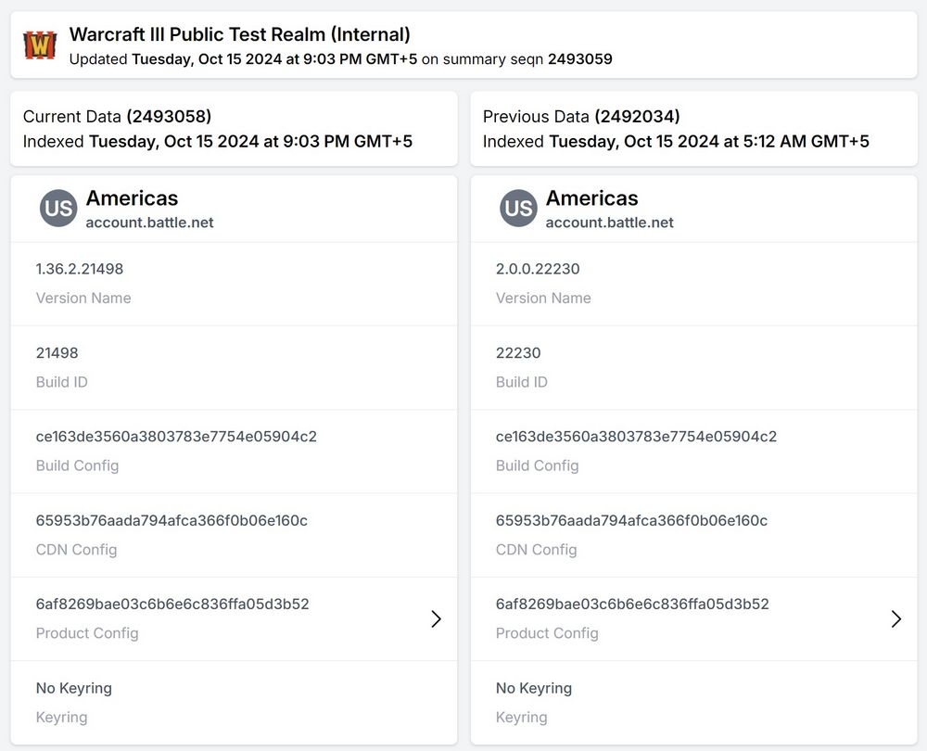
Task: Click account.battle.net under Previous Data
Action: pos(610,223)
